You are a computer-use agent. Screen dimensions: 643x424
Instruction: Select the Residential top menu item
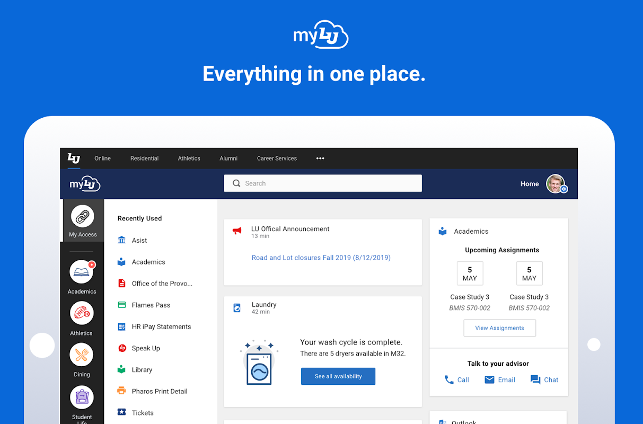pos(145,158)
